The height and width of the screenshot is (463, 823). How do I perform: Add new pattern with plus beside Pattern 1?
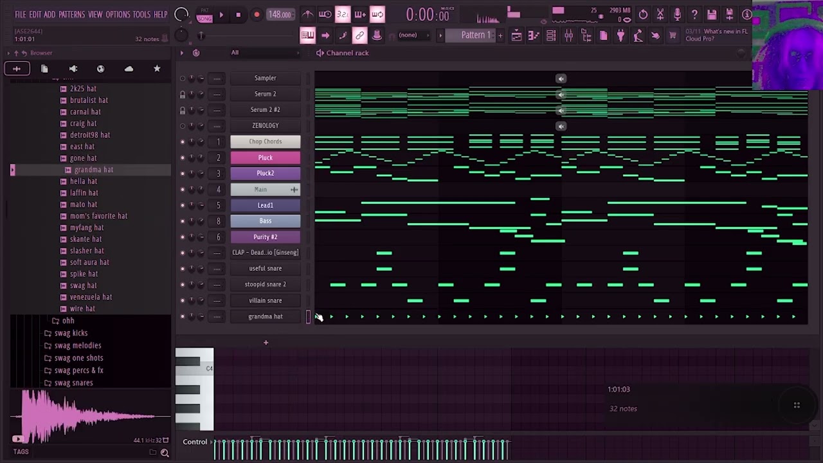501,35
